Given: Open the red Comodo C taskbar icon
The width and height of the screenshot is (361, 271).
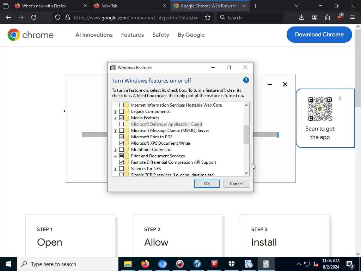Looking at the screenshot, I should click(214, 264).
